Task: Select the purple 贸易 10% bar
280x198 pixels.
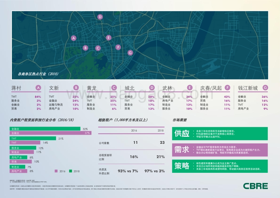Action: coord(21,162)
